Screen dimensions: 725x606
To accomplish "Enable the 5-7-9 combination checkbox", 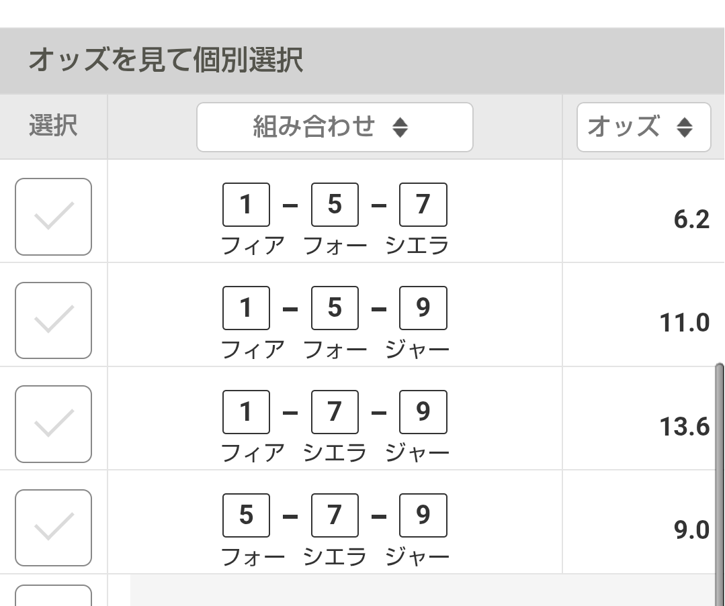I will click(53, 528).
